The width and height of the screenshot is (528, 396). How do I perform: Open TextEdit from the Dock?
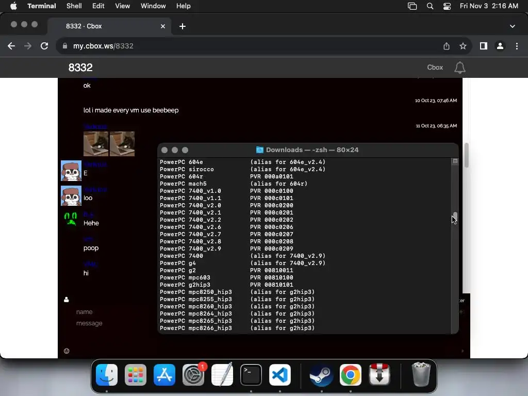click(222, 375)
